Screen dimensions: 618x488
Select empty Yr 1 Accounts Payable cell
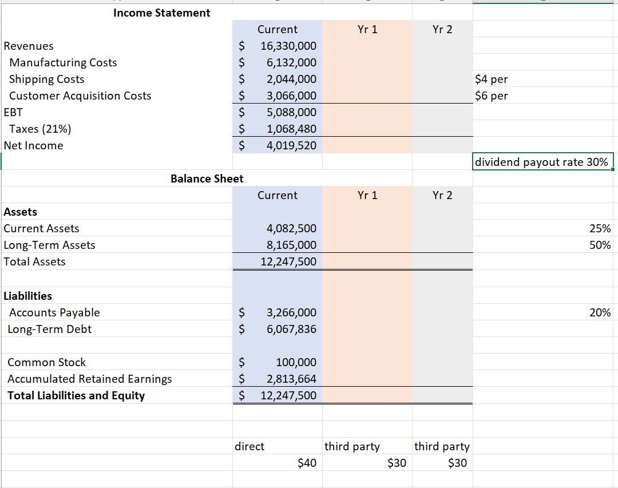pos(367,312)
